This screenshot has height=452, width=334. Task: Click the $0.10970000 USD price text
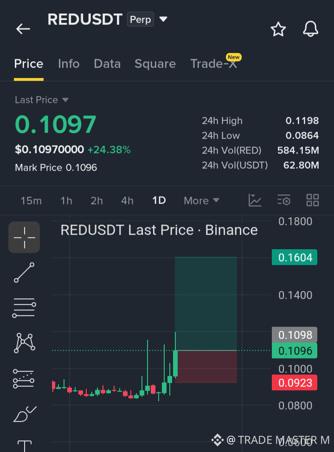pos(49,149)
